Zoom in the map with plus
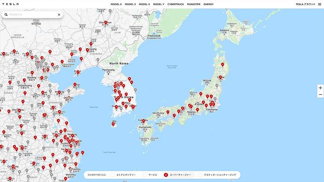Screen dimensions: 324x182 click(320, 88)
